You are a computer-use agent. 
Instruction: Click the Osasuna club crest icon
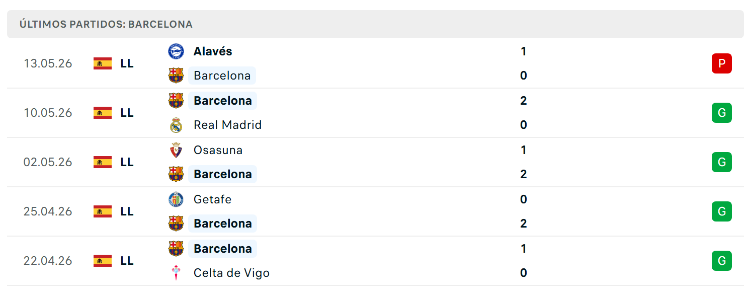click(x=176, y=150)
